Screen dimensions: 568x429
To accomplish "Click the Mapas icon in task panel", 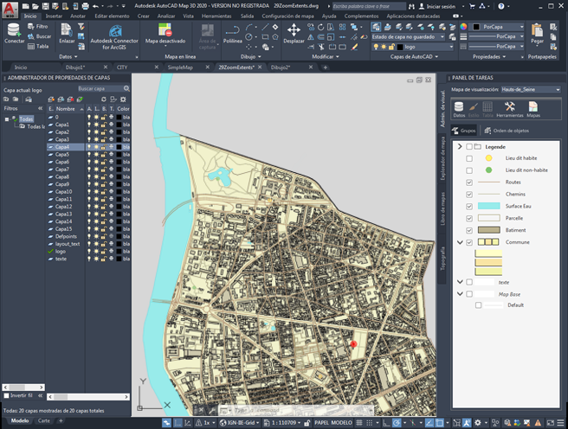I will pyautogui.click(x=534, y=108).
